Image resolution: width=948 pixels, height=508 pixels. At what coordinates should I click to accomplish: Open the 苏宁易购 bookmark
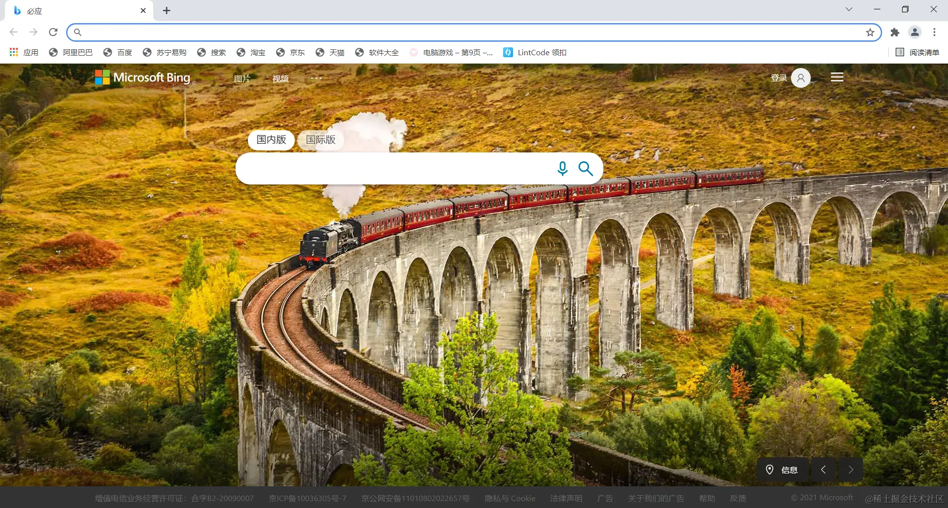164,52
